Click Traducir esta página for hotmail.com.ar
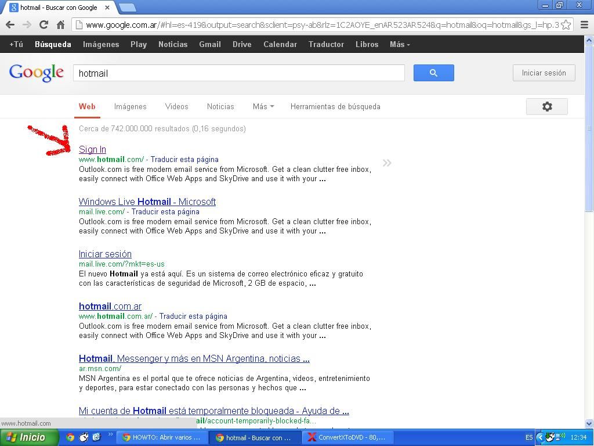This screenshot has width=594, height=446. pos(193,316)
